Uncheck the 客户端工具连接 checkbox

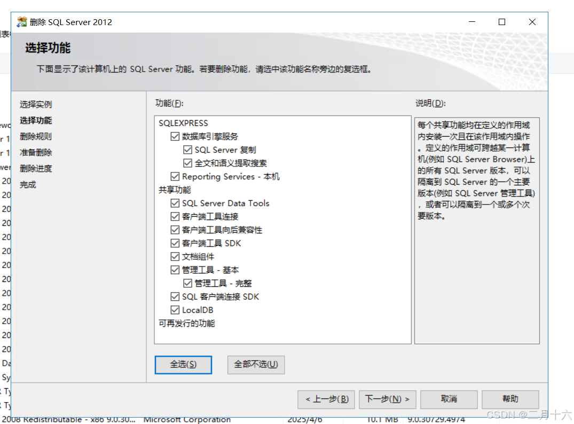[175, 216]
